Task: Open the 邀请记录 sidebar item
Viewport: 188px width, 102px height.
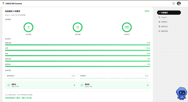Action: 169,31
